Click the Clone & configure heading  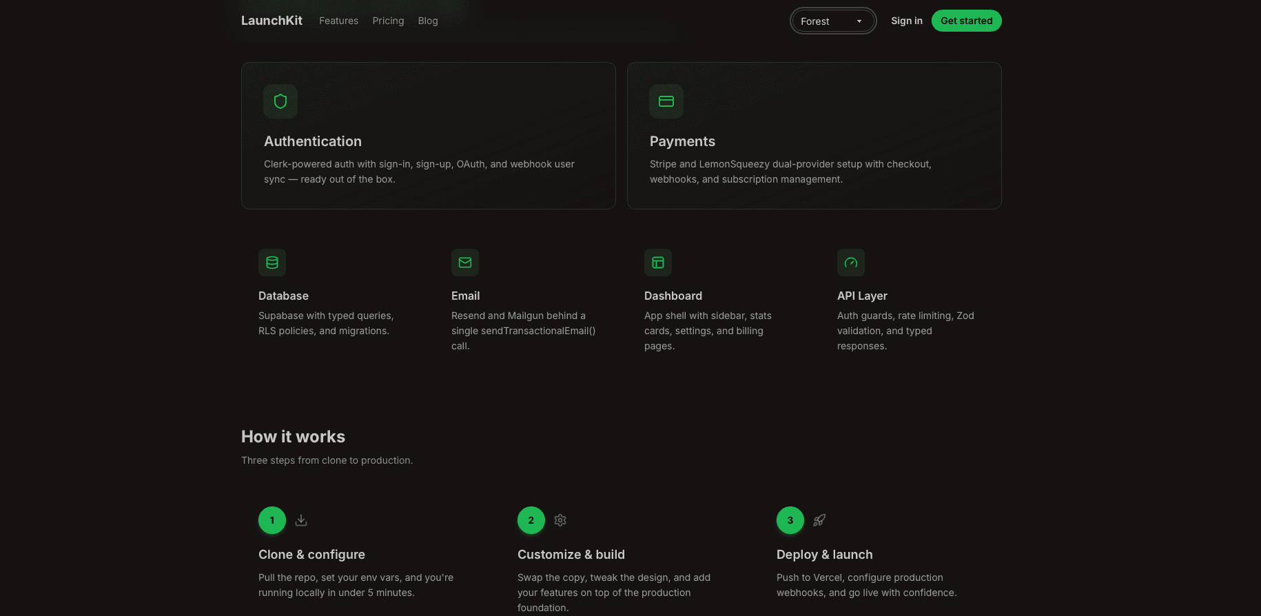click(311, 555)
